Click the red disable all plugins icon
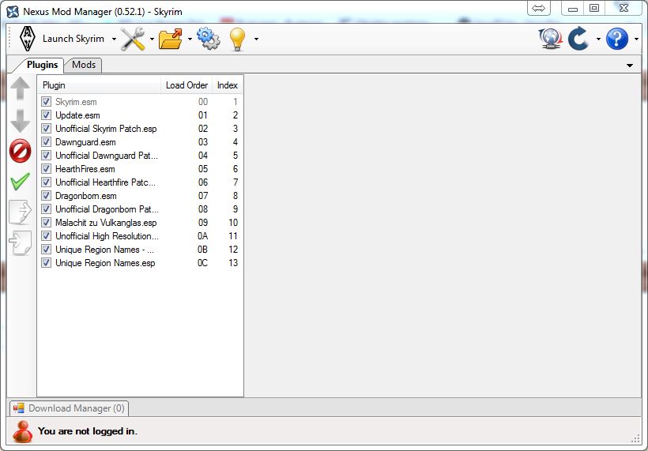The height and width of the screenshot is (451, 648). pos(20,150)
